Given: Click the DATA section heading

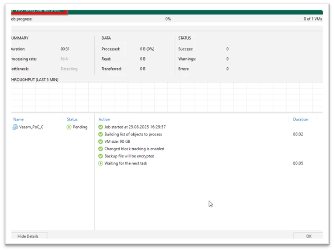Looking at the screenshot, I should point(106,38).
